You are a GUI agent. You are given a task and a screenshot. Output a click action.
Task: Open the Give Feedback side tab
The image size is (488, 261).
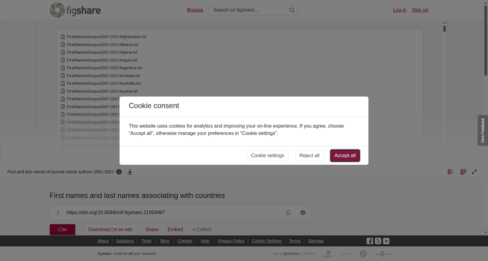tap(483, 130)
